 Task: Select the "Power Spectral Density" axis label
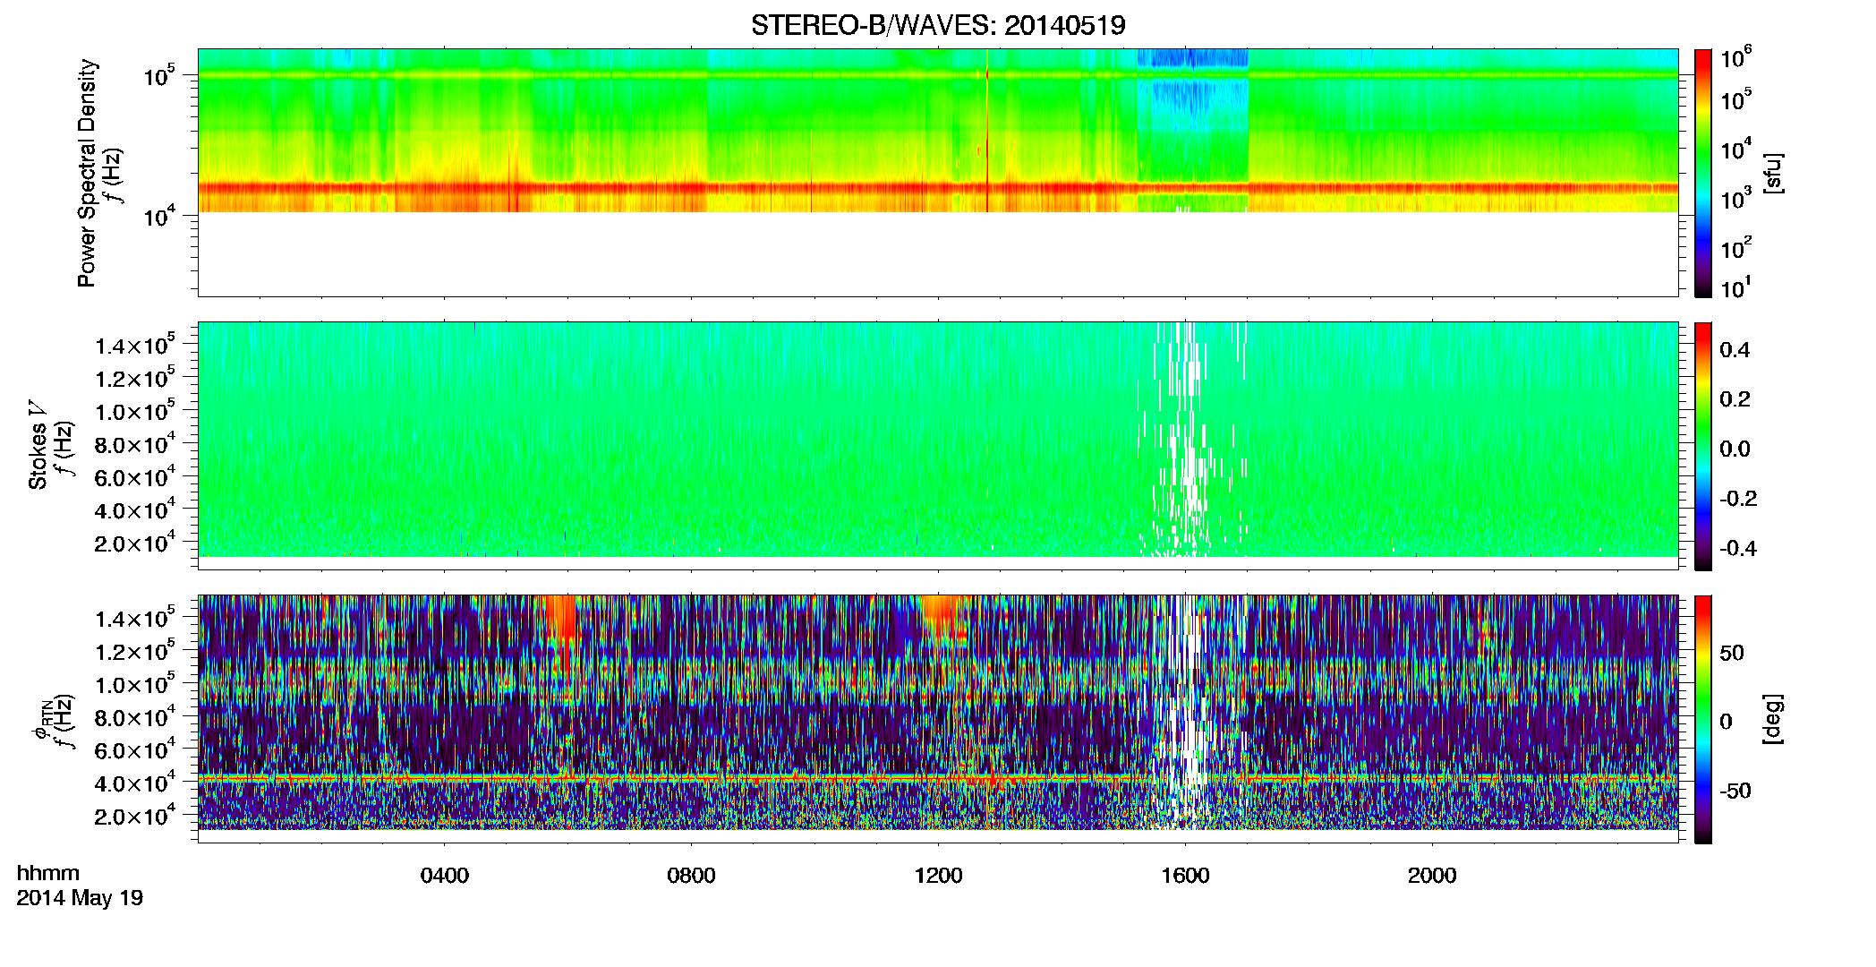point(86,173)
